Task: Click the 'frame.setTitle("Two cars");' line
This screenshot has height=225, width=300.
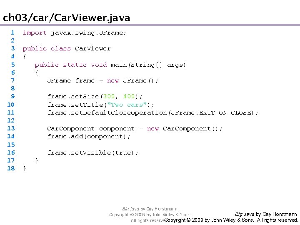Action: pos(101,105)
